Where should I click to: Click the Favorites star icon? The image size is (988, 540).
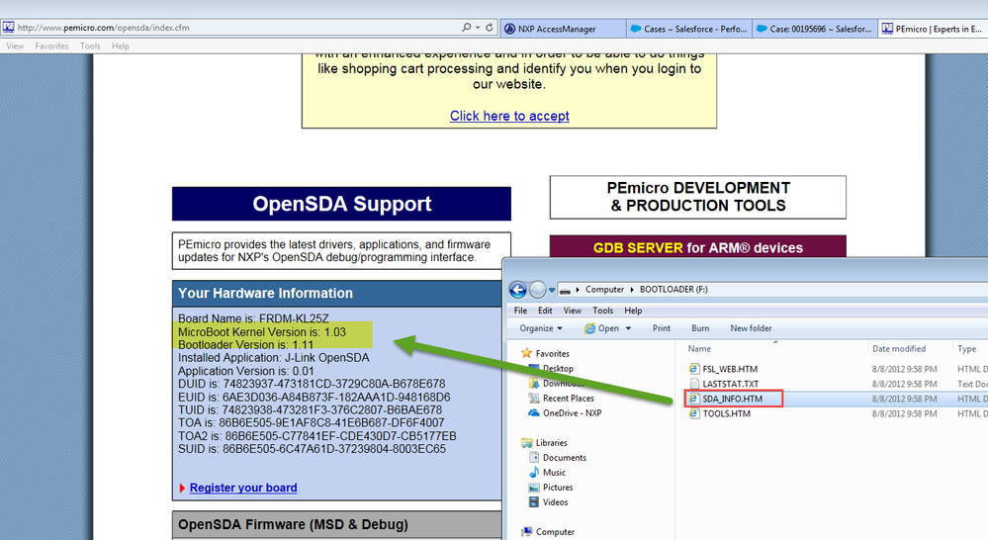(526, 353)
